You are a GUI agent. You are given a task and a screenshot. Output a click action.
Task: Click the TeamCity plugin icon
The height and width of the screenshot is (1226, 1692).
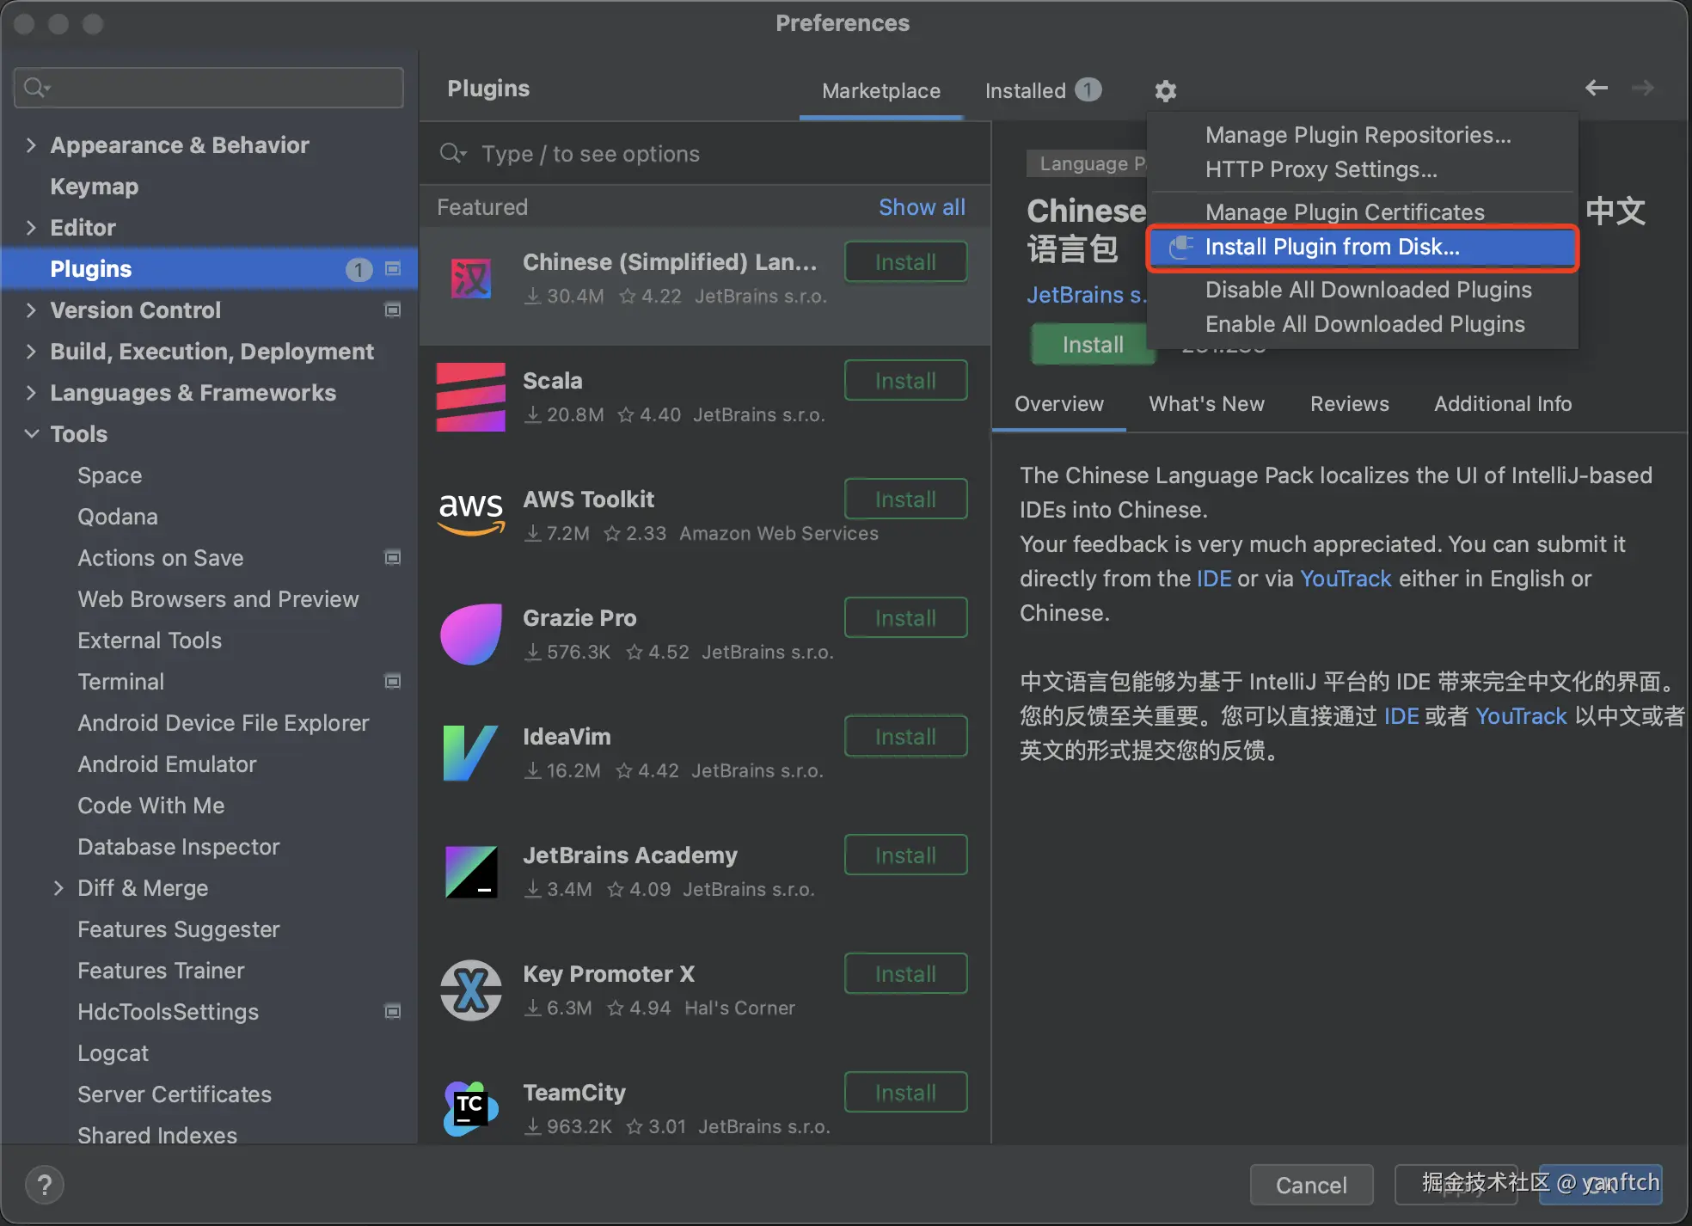tap(470, 1107)
